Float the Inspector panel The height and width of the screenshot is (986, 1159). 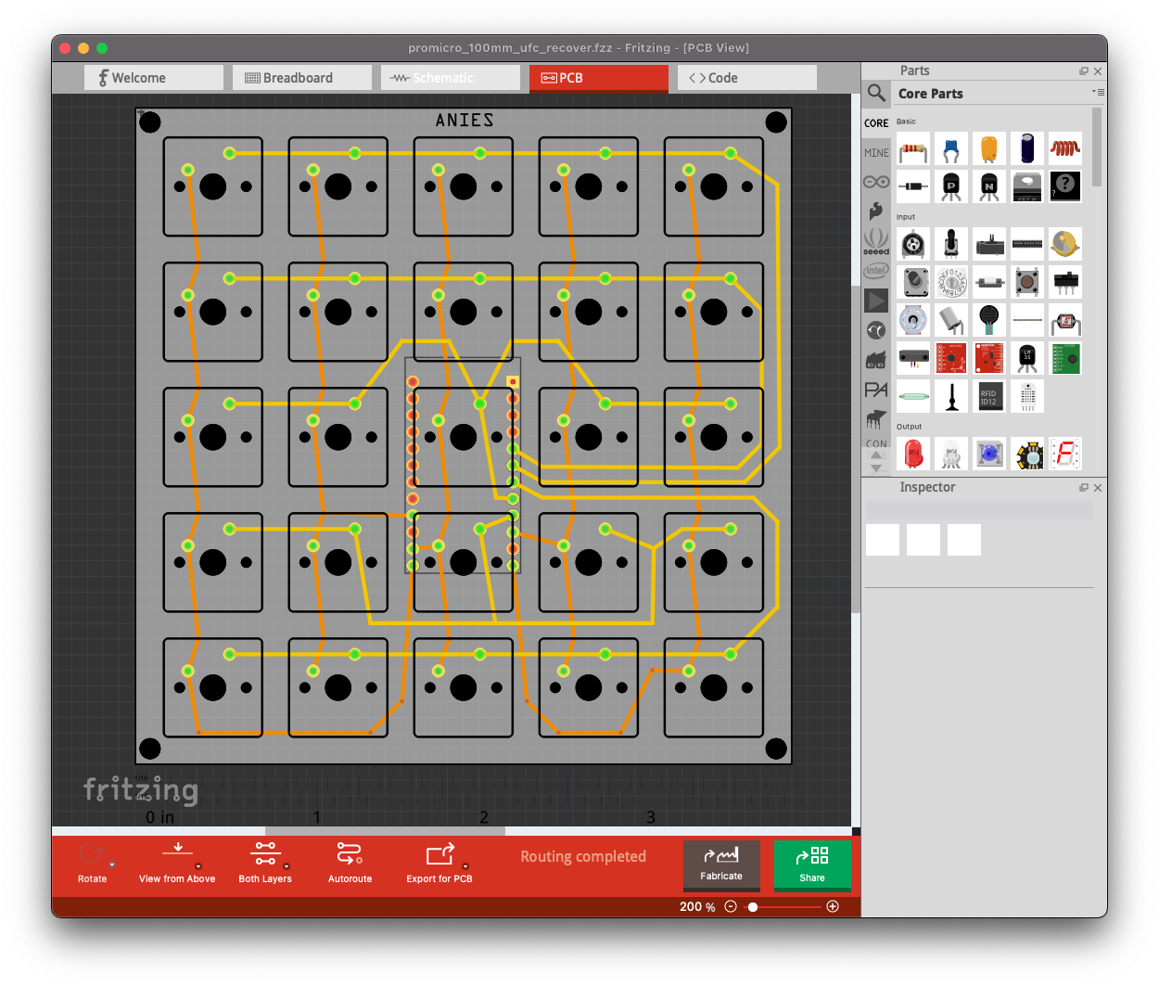tap(1083, 488)
